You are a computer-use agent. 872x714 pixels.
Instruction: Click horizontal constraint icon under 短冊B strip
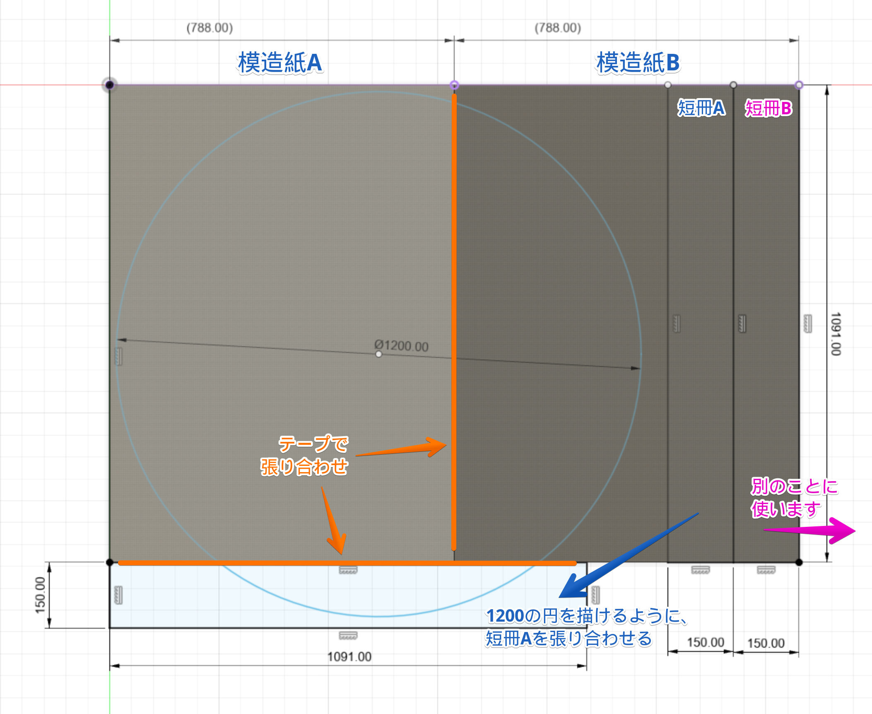click(766, 570)
